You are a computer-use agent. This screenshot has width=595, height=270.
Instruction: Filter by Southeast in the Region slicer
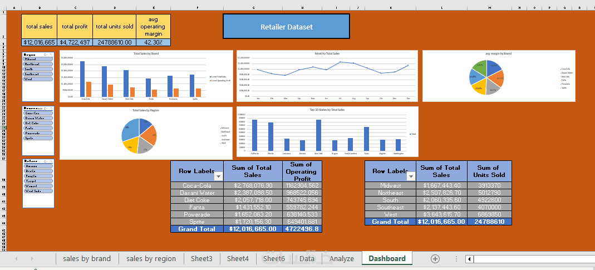tap(37, 75)
